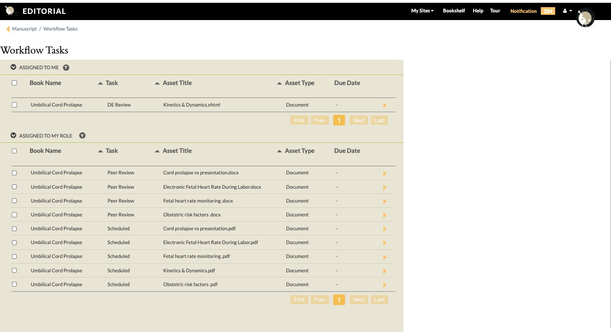Tick checkbox for Cord prolapse vs presentation.docx
The image size is (611, 332).
pos(14,173)
